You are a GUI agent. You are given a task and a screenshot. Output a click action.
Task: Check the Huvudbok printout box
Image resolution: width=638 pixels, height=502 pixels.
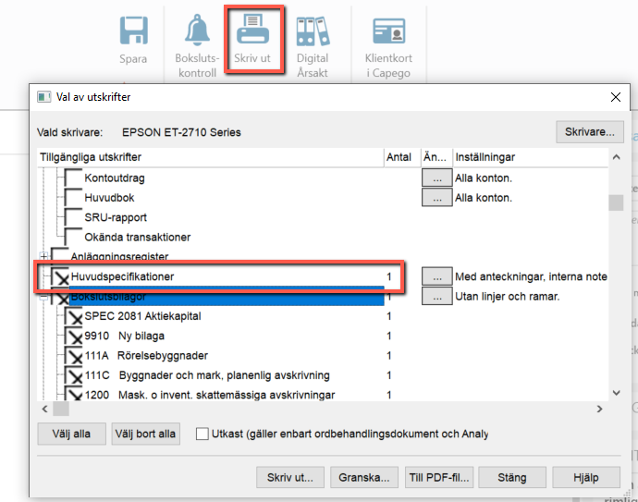[x=73, y=198]
